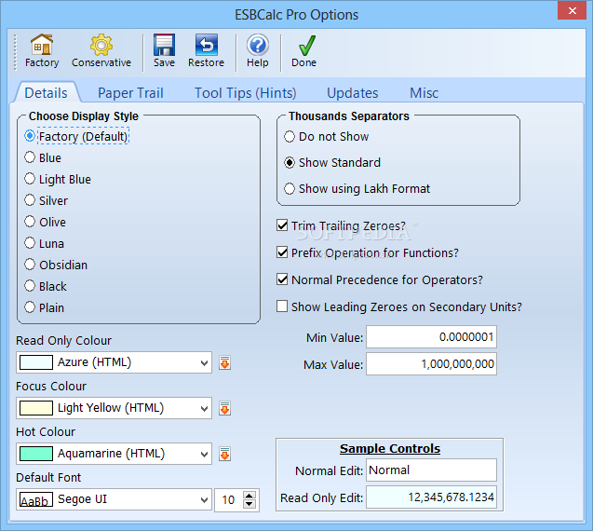Click the orange arrow icon beside Focus Colour

(x=224, y=408)
